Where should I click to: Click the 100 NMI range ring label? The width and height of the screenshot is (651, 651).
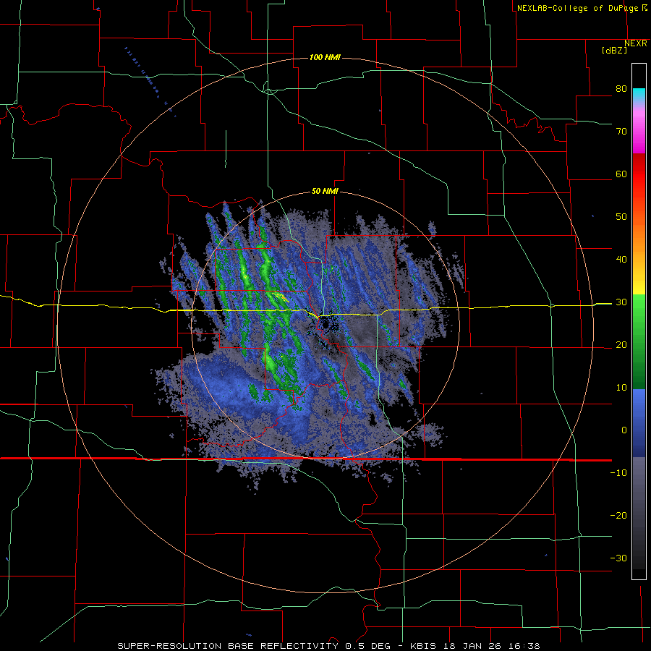point(325,57)
